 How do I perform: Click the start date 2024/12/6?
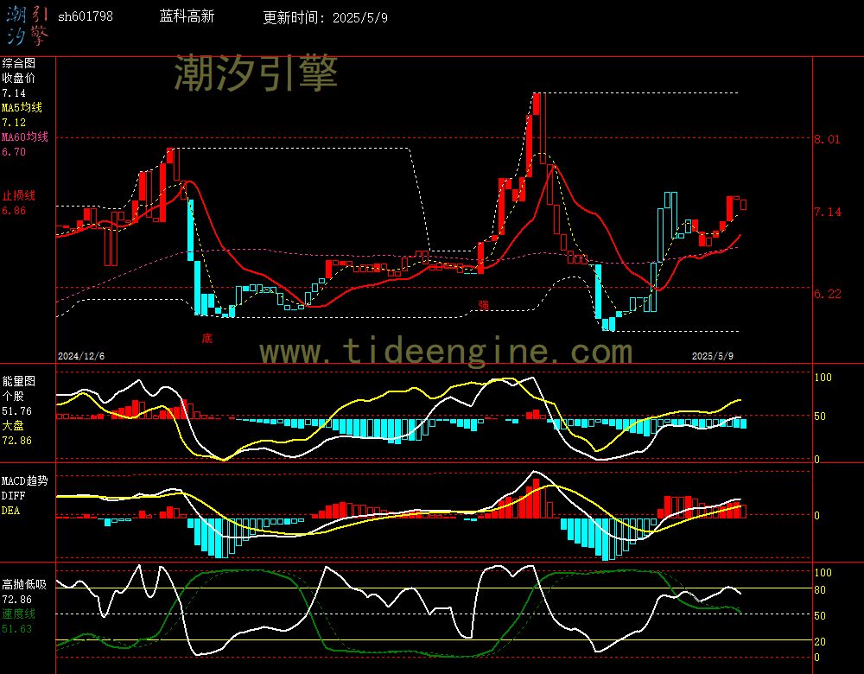pyautogui.click(x=81, y=356)
